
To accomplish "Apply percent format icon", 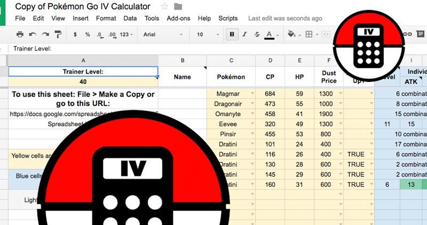I will click(x=87, y=34).
